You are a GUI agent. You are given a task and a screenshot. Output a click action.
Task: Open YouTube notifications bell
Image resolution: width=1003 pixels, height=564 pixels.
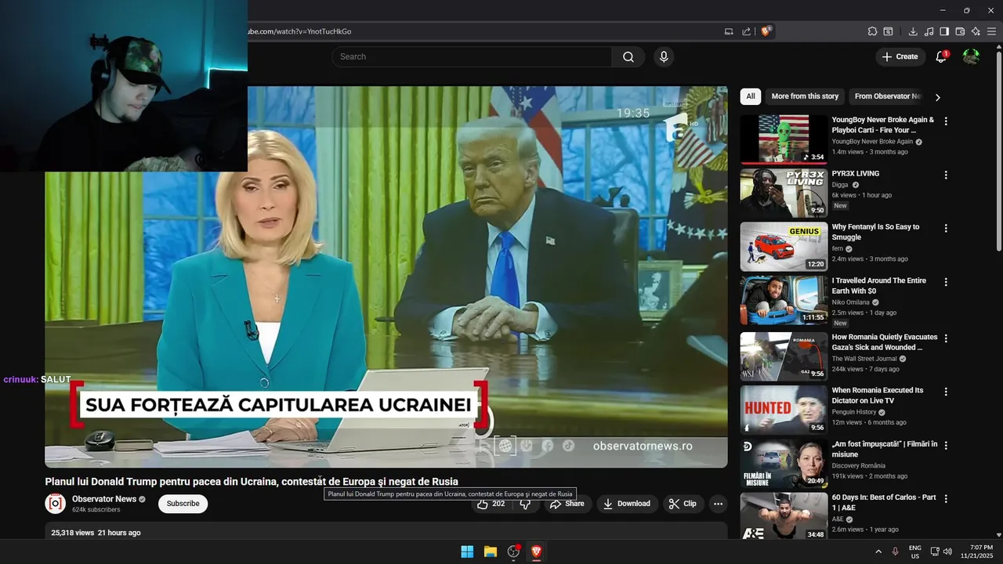(941, 56)
